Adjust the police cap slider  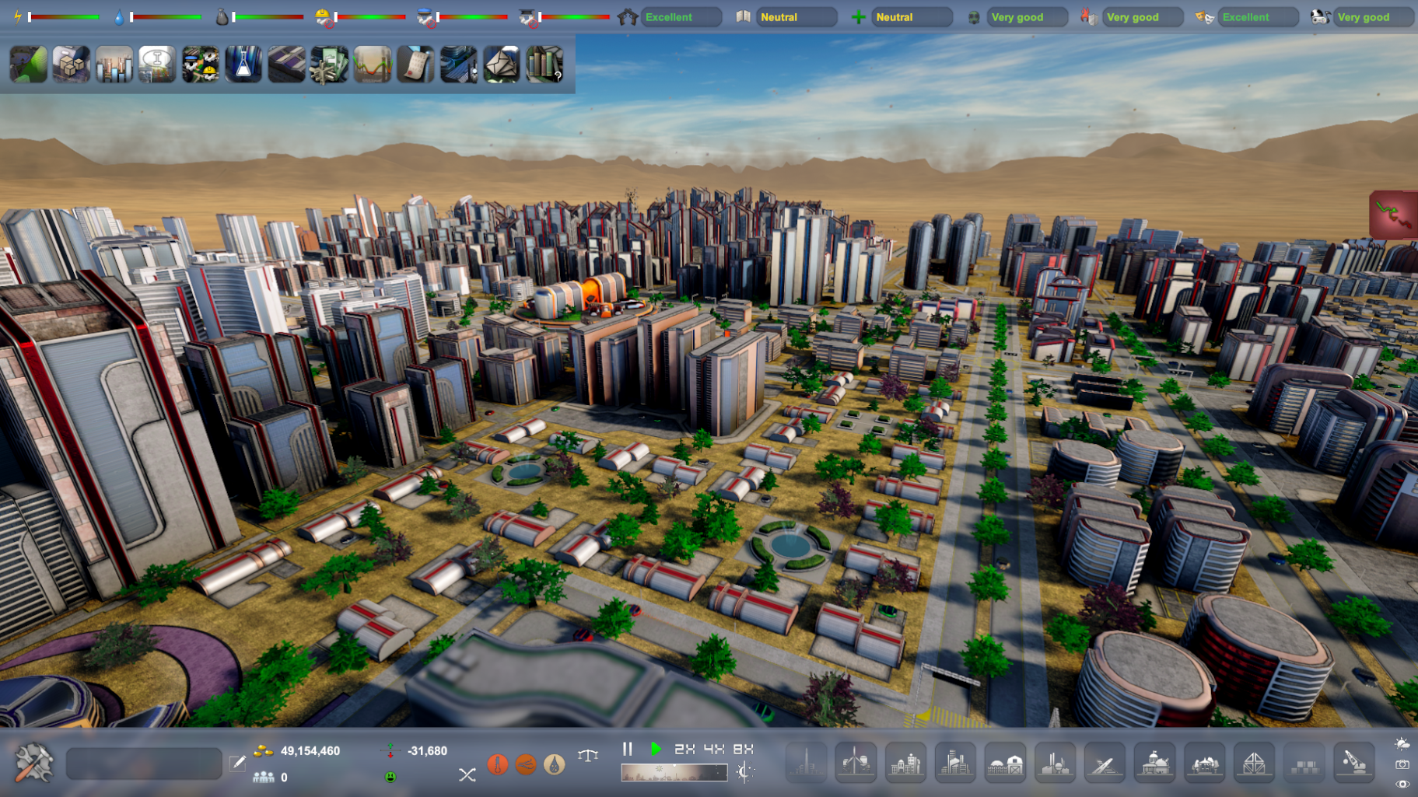click(472, 16)
